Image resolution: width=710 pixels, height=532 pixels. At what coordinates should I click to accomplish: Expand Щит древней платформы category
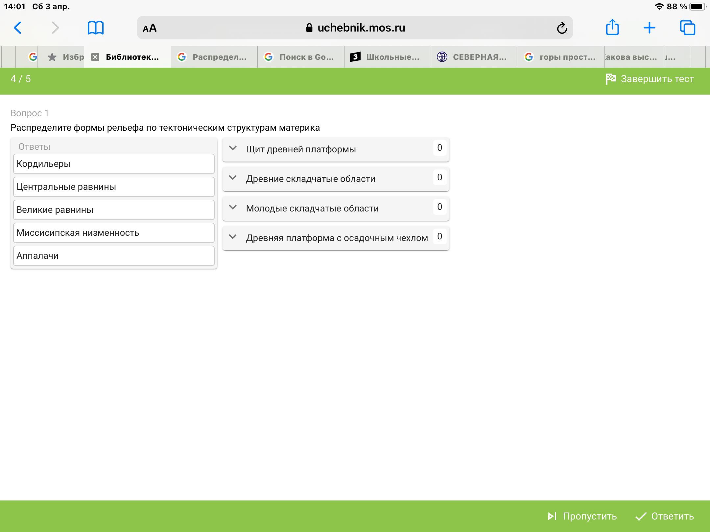233,148
